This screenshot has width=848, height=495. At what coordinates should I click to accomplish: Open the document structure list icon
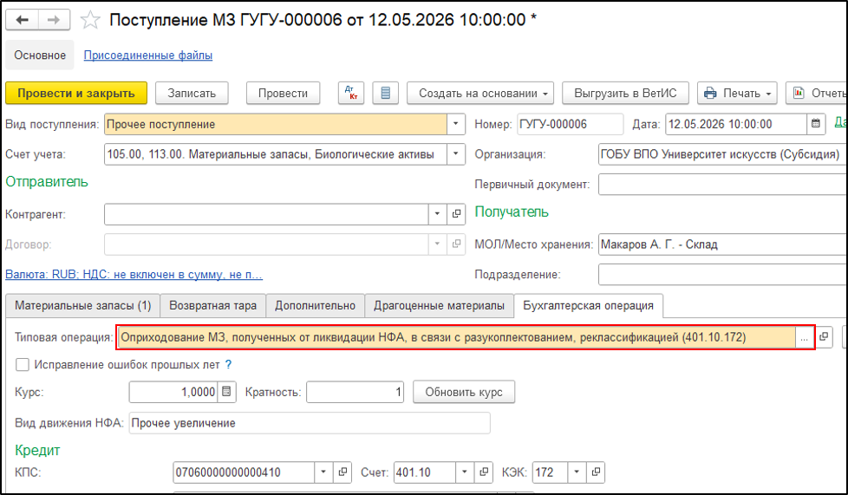pyautogui.click(x=386, y=93)
